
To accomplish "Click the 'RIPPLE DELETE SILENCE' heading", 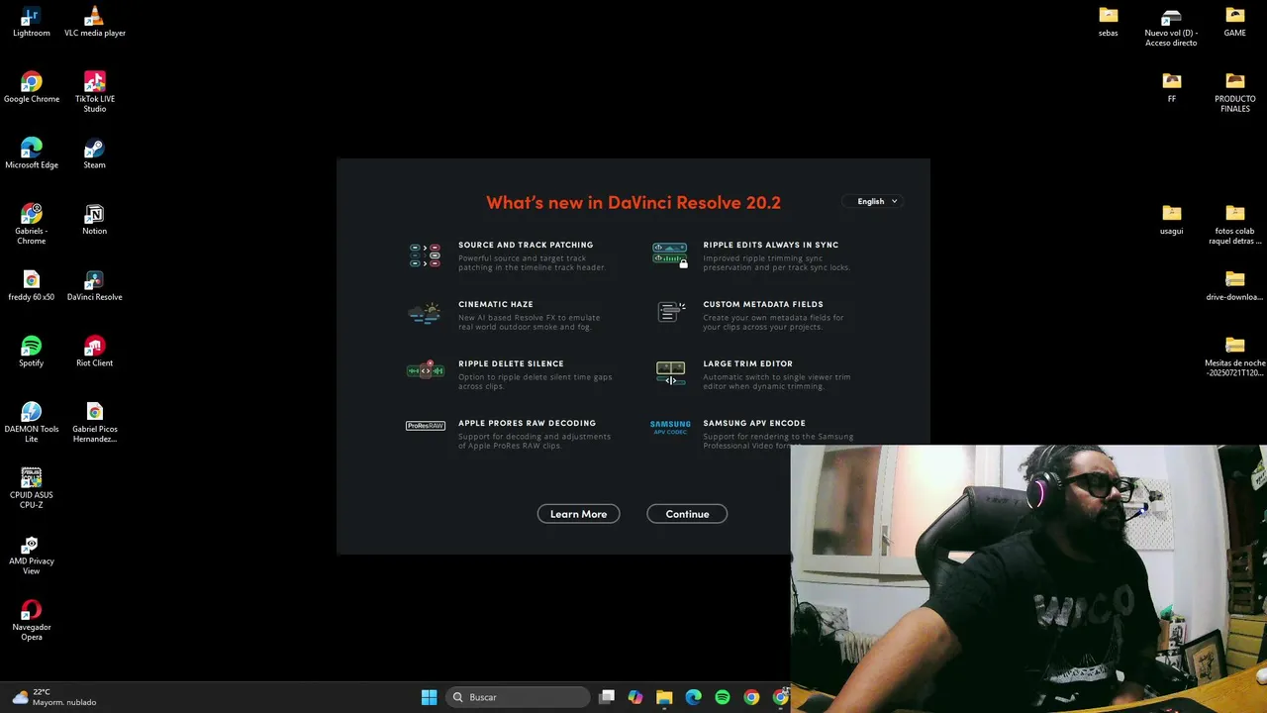I will click(511, 363).
